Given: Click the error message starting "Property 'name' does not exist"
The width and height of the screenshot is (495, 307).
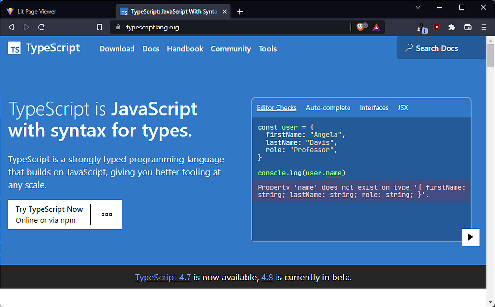Looking at the screenshot, I should pos(361,191).
